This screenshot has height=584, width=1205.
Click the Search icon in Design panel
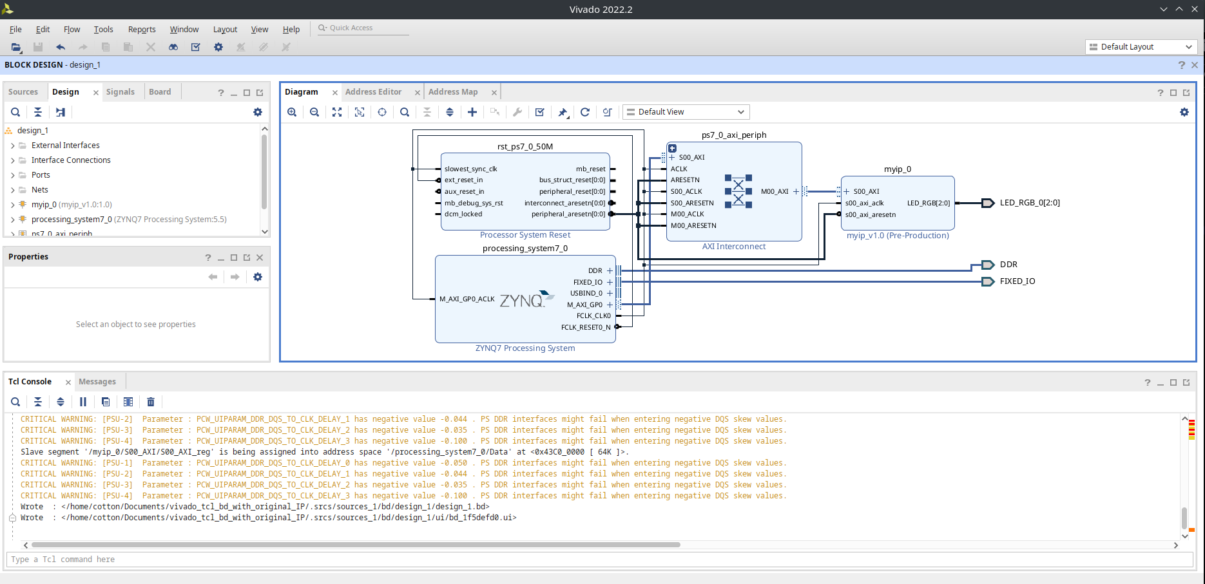click(15, 112)
